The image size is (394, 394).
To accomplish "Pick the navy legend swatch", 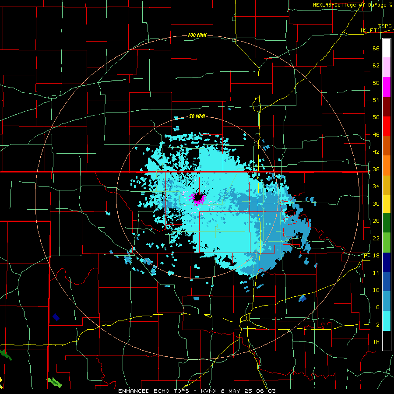I will [387, 262].
